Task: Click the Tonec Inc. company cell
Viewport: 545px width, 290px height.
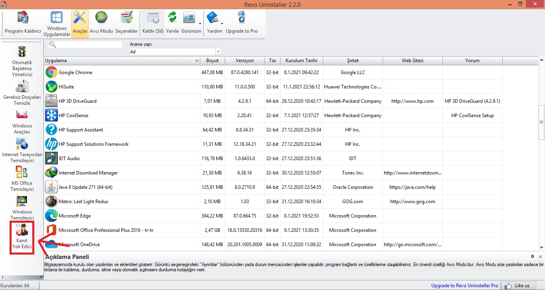Action: click(x=353, y=173)
